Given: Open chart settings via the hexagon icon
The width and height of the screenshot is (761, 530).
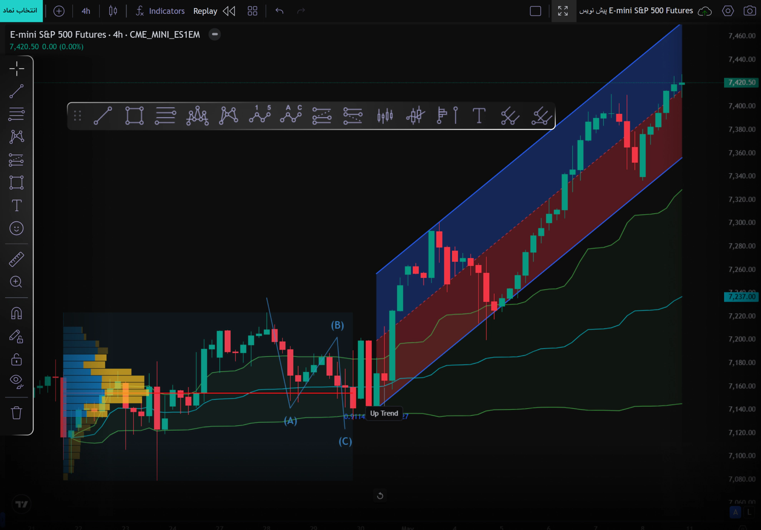Looking at the screenshot, I should click(x=728, y=11).
